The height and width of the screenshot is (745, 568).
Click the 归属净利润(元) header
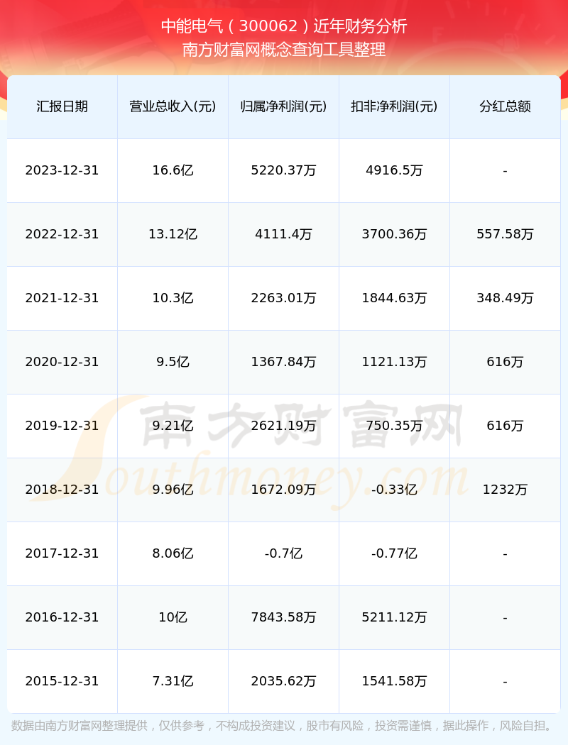[283, 106]
